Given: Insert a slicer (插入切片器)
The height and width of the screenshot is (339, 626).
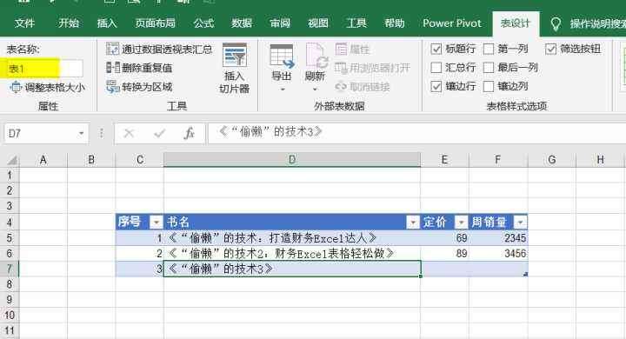Looking at the screenshot, I should pos(235,68).
